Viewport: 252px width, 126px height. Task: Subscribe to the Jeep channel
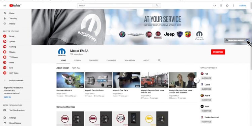(206, 111)
